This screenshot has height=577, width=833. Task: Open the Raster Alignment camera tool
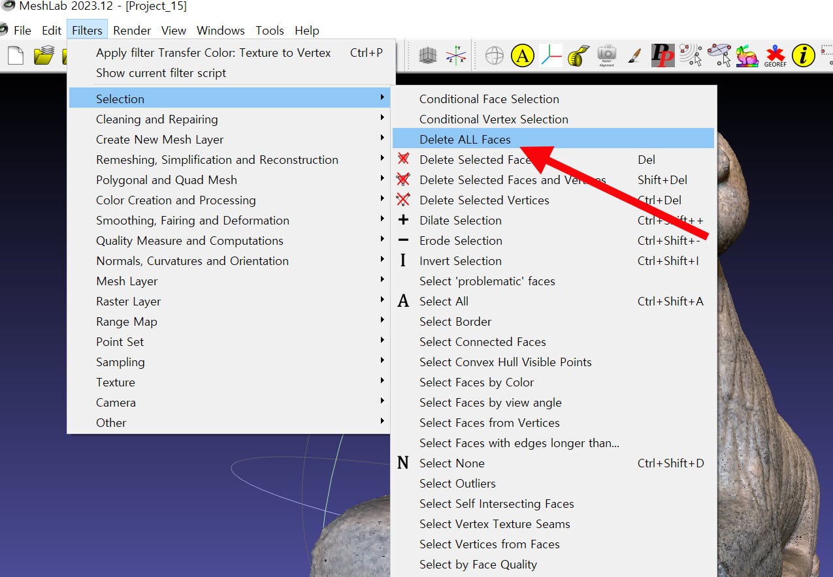pos(607,55)
